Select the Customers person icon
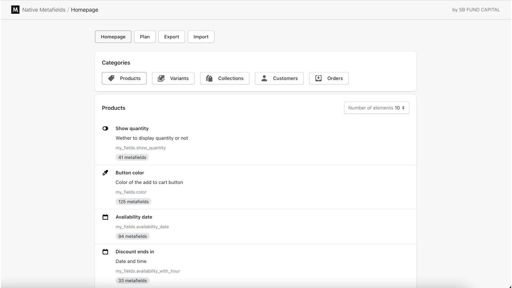 (x=264, y=78)
